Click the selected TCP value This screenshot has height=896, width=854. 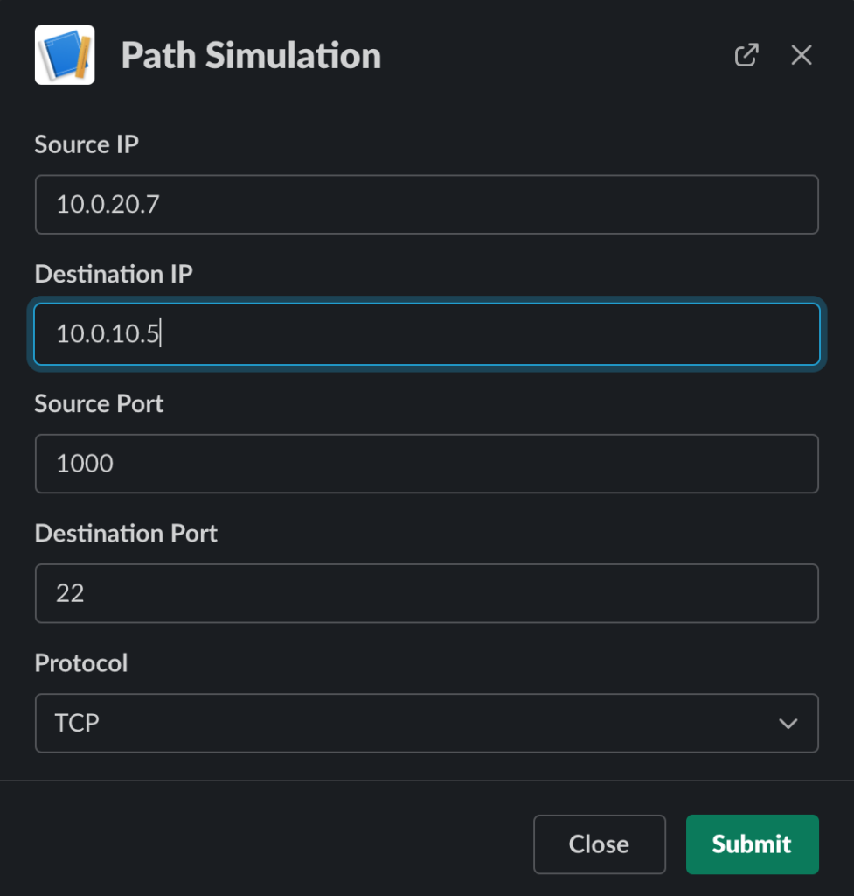[77, 723]
